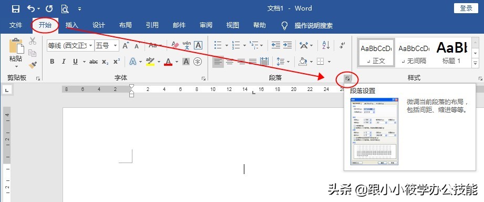Toggle italic formatting
Screen dimensions: 484x202
pyautogui.click(x=64, y=62)
